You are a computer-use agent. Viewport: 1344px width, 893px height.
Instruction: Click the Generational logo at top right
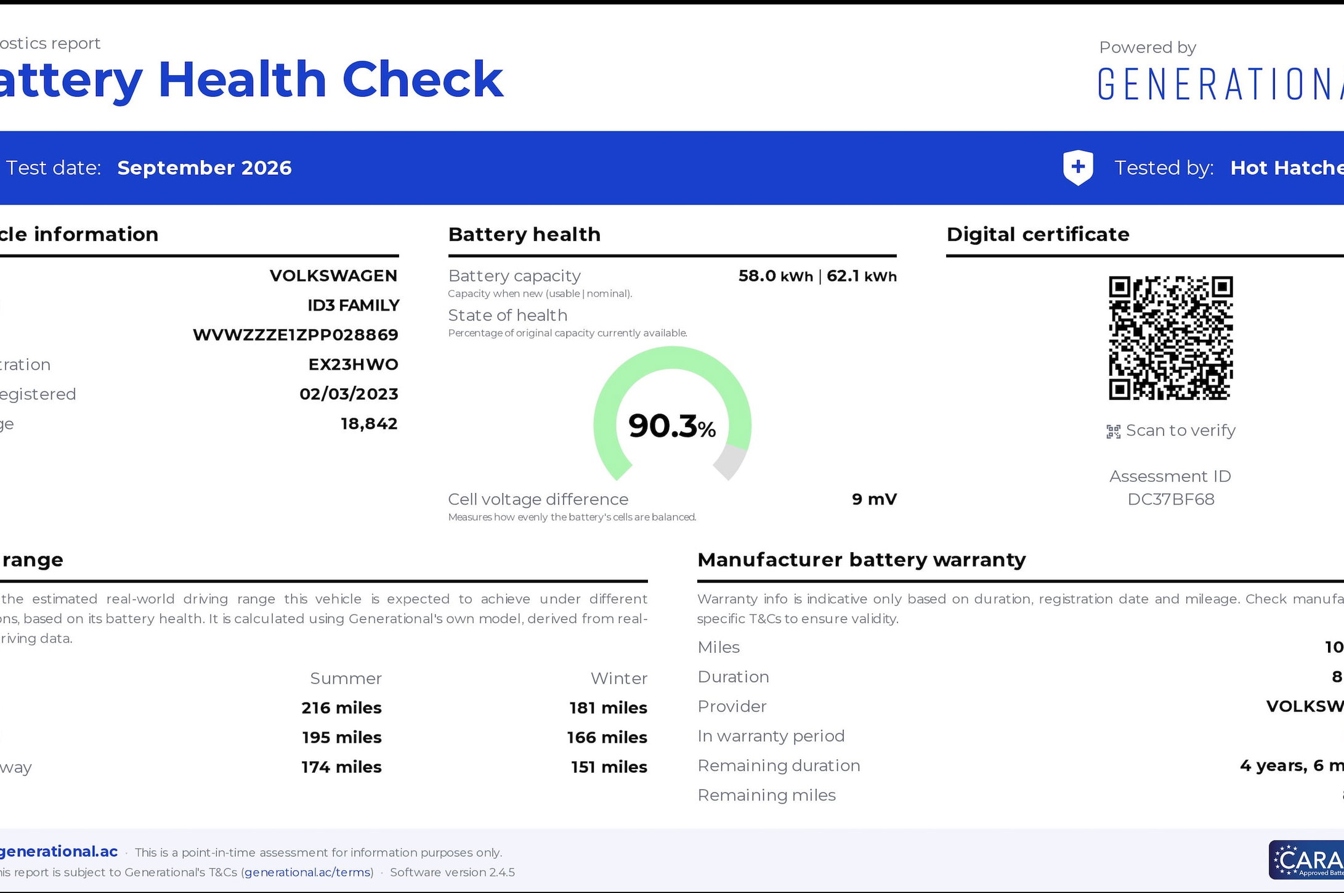coord(1220,84)
